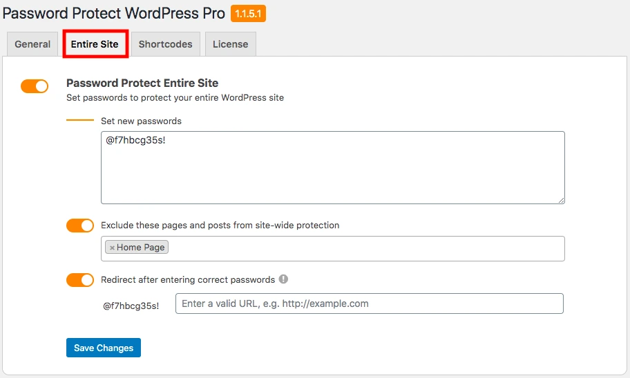
Task: Switch to the Shortcodes tab
Action: tap(166, 44)
